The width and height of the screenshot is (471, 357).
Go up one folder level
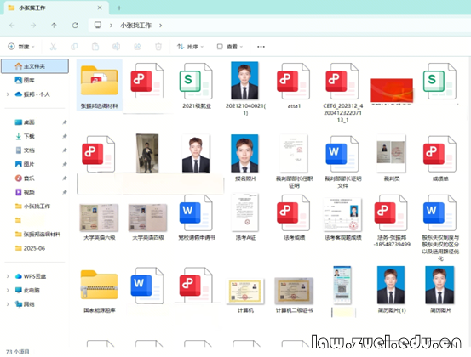click(54, 25)
